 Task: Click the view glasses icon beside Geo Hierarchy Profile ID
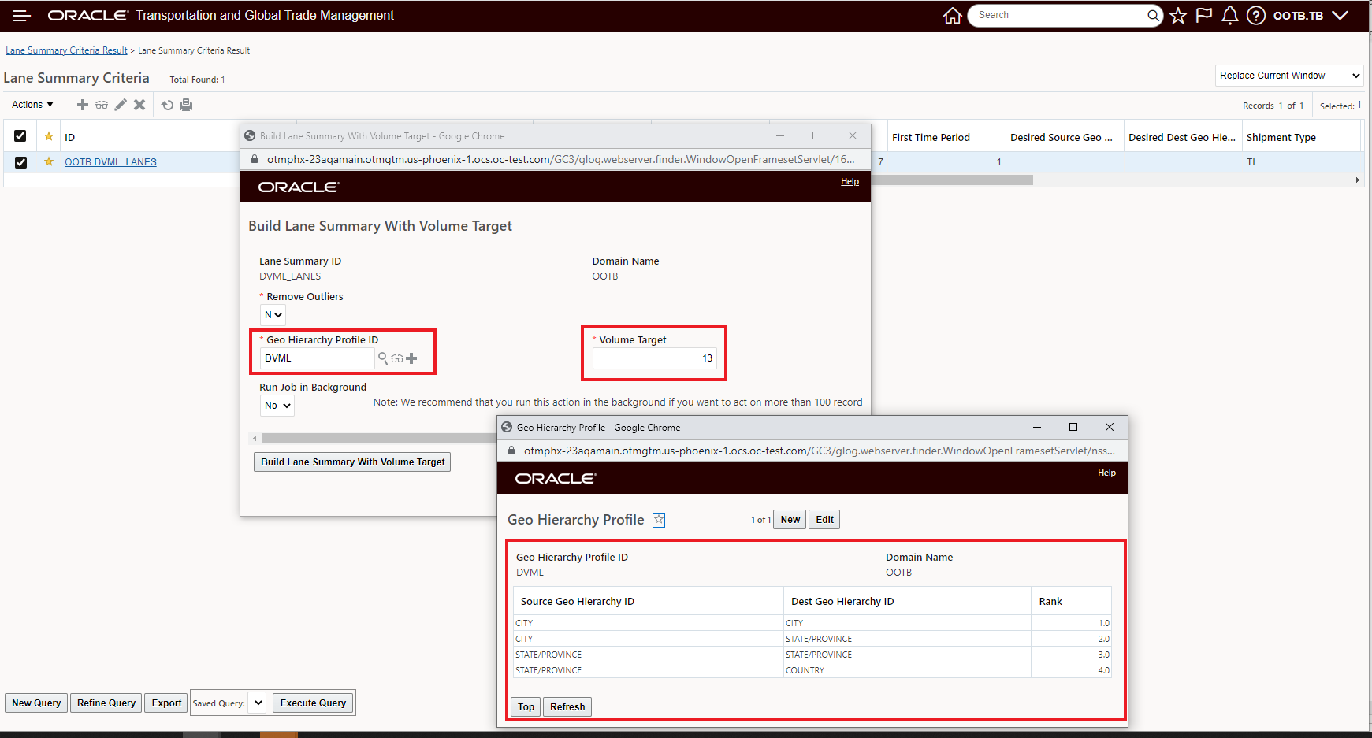coord(397,358)
